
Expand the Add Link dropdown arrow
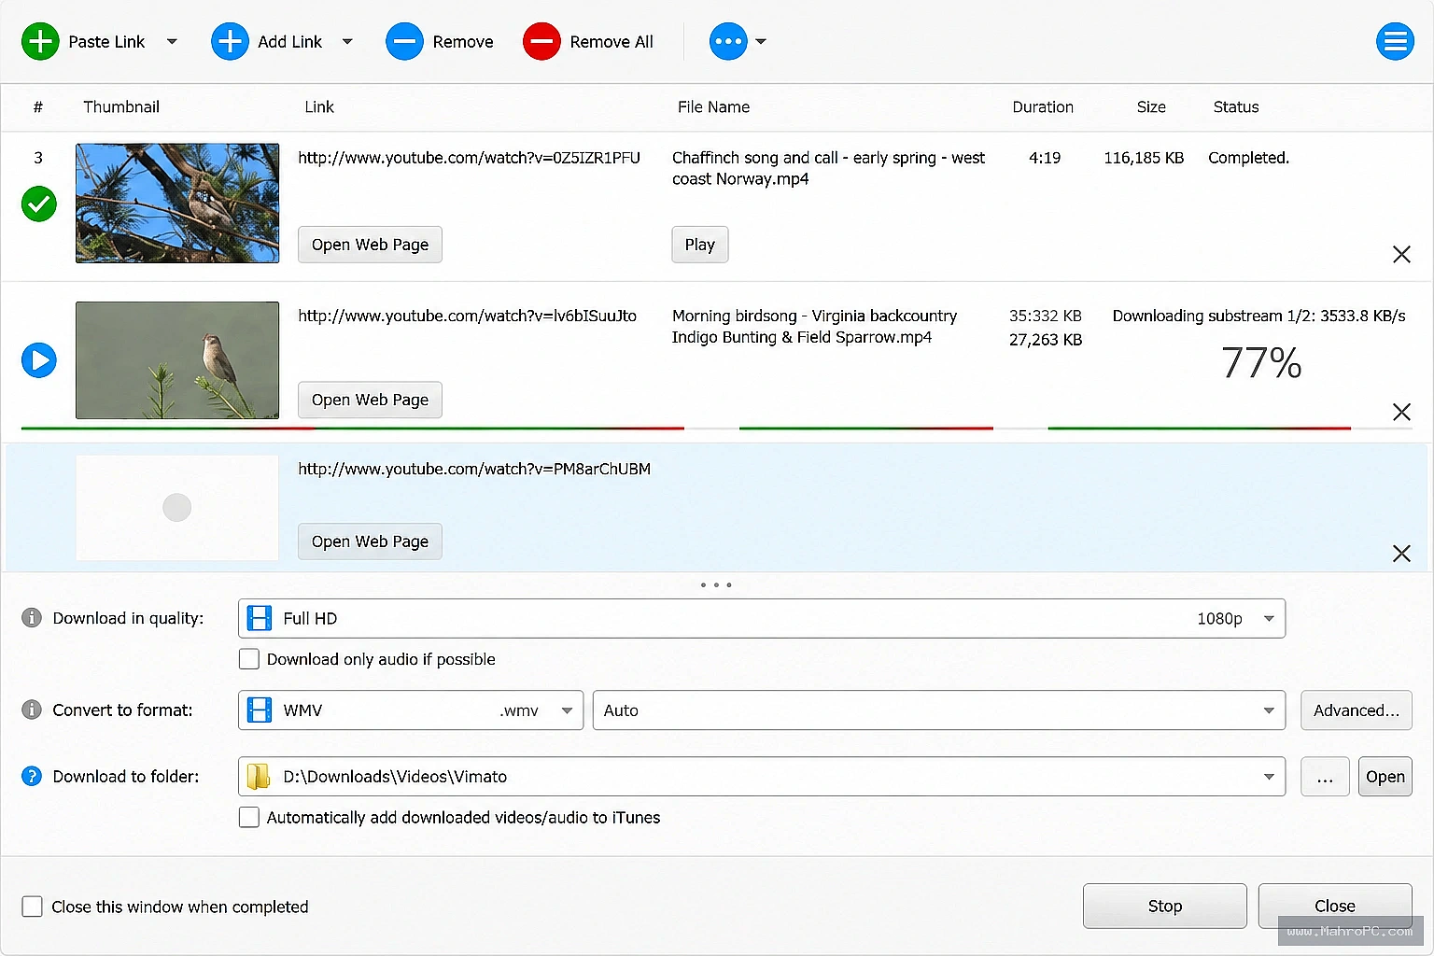click(x=347, y=41)
